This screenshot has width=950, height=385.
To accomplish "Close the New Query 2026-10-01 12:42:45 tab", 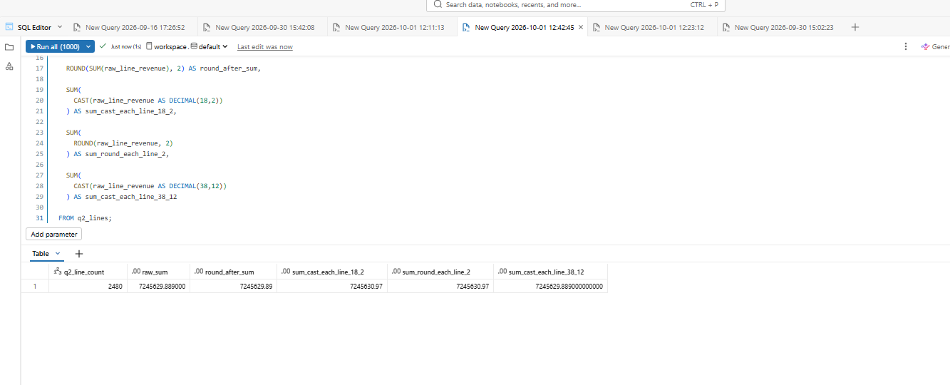I will pyautogui.click(x=581, y=28).
